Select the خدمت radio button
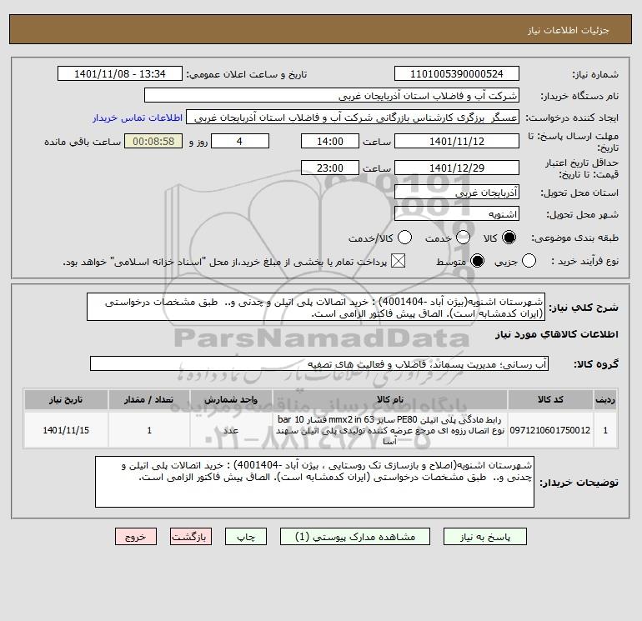 tap(463, 238)
